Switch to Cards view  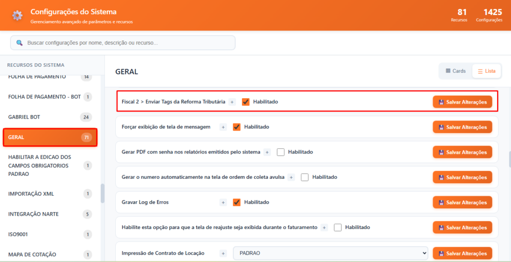[455, 71]
